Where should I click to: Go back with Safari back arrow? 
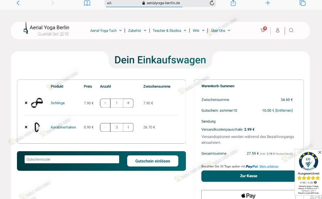[x=18, y=3]
